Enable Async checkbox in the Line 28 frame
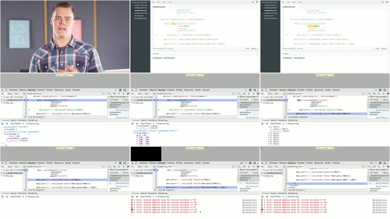 252,173
